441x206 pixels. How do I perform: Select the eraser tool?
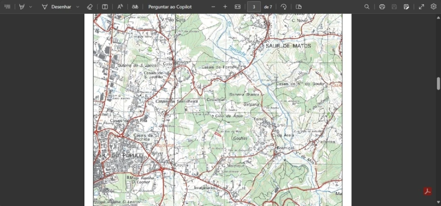[90, 7]
